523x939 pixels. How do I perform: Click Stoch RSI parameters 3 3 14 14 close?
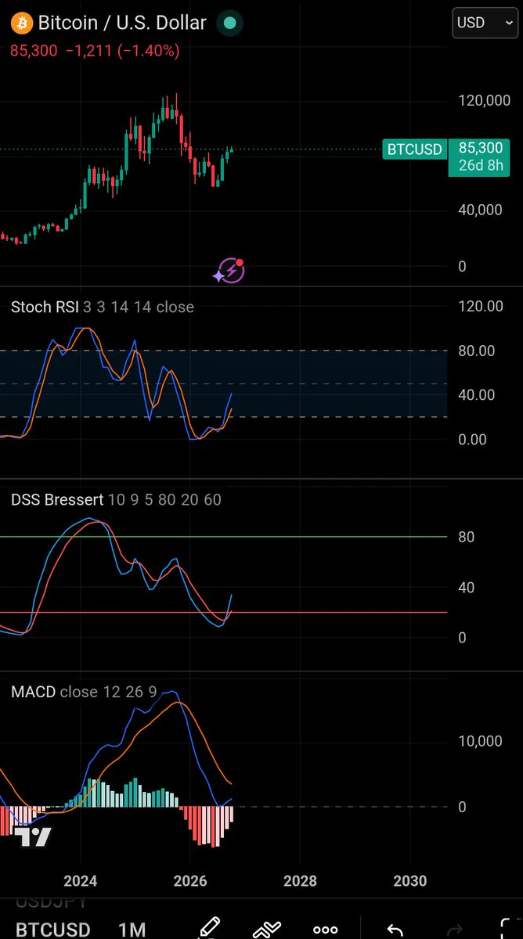click(x=139, y=307)
